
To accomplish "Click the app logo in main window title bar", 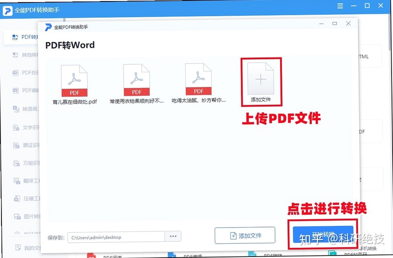I will point(7,11).
